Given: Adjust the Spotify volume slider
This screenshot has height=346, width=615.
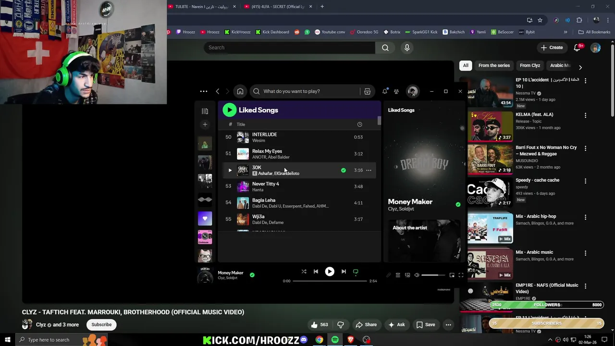Looking at the screenshot, I should tap(433, 275).
